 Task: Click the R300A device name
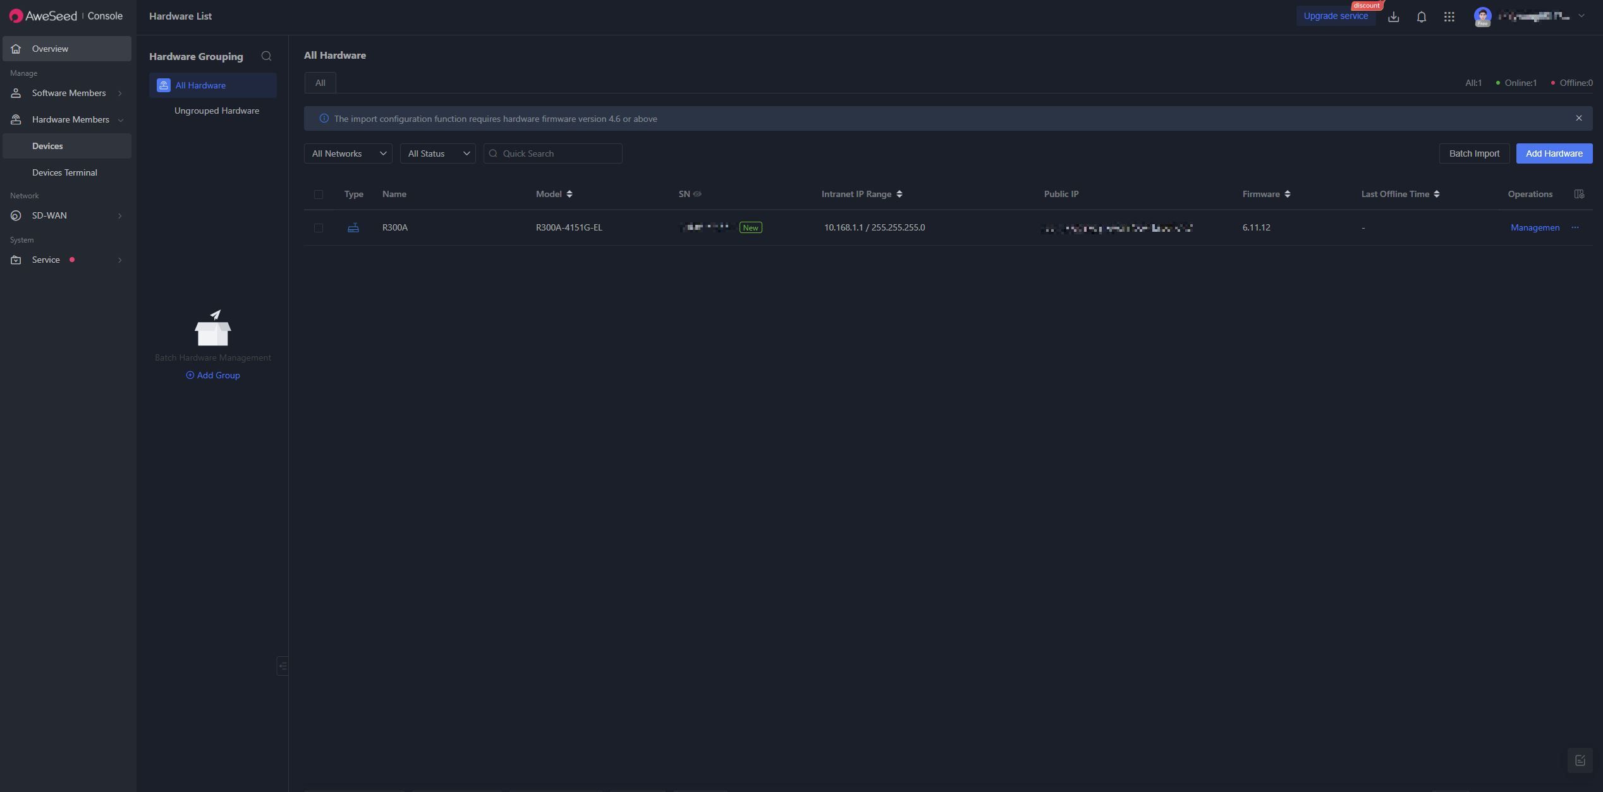click(395, 227)
